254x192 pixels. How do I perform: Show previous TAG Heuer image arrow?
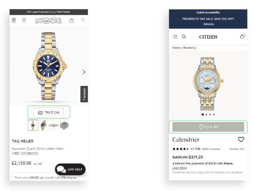[13, 72]
